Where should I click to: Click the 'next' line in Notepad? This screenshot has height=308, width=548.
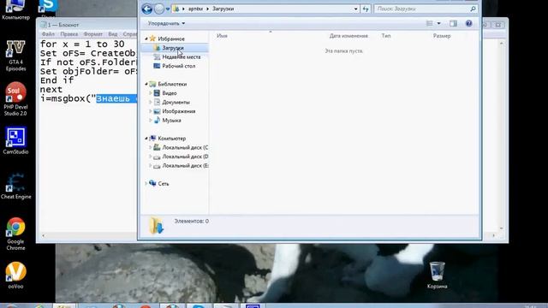tap(51, 89)
